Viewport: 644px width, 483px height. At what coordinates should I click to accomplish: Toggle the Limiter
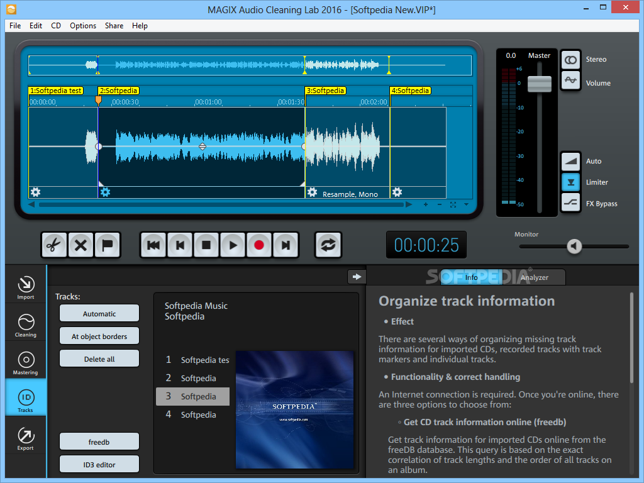(x=571, y=182)
